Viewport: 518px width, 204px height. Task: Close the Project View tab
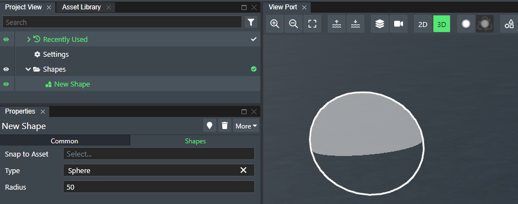coord(49,8)
